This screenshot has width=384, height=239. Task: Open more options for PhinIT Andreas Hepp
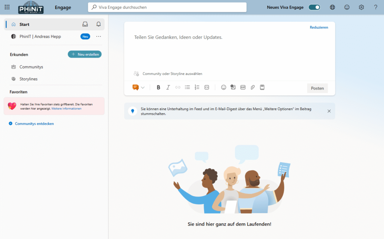(x=99, y=36)
